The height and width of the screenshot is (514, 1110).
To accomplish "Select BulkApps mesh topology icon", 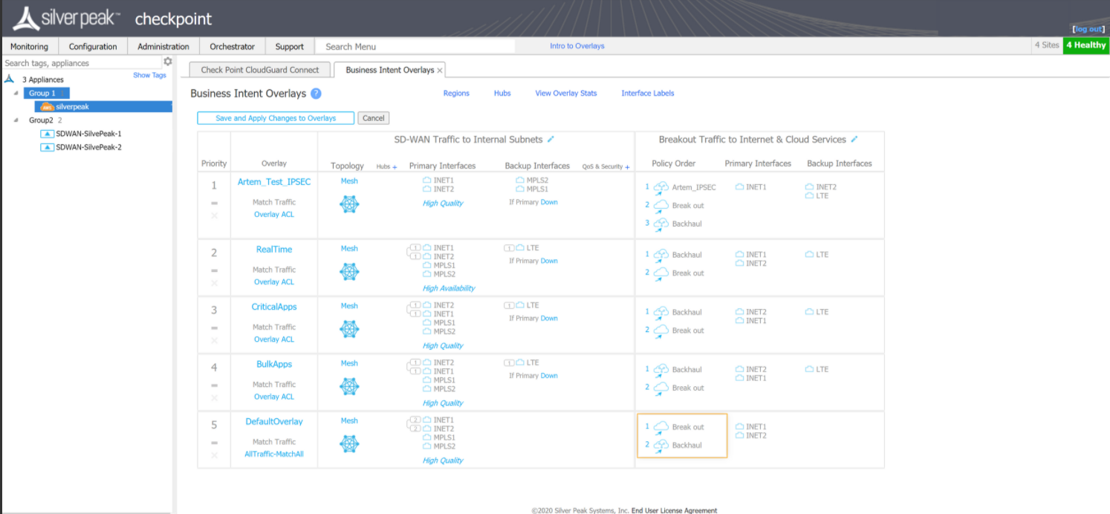I will click(349, 386).
